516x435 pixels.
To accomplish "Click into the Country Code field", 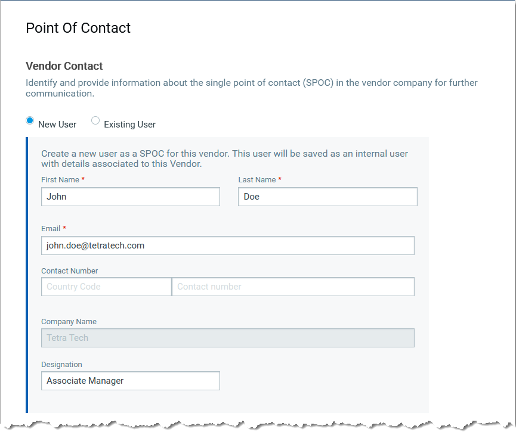I will coord(106,287).
